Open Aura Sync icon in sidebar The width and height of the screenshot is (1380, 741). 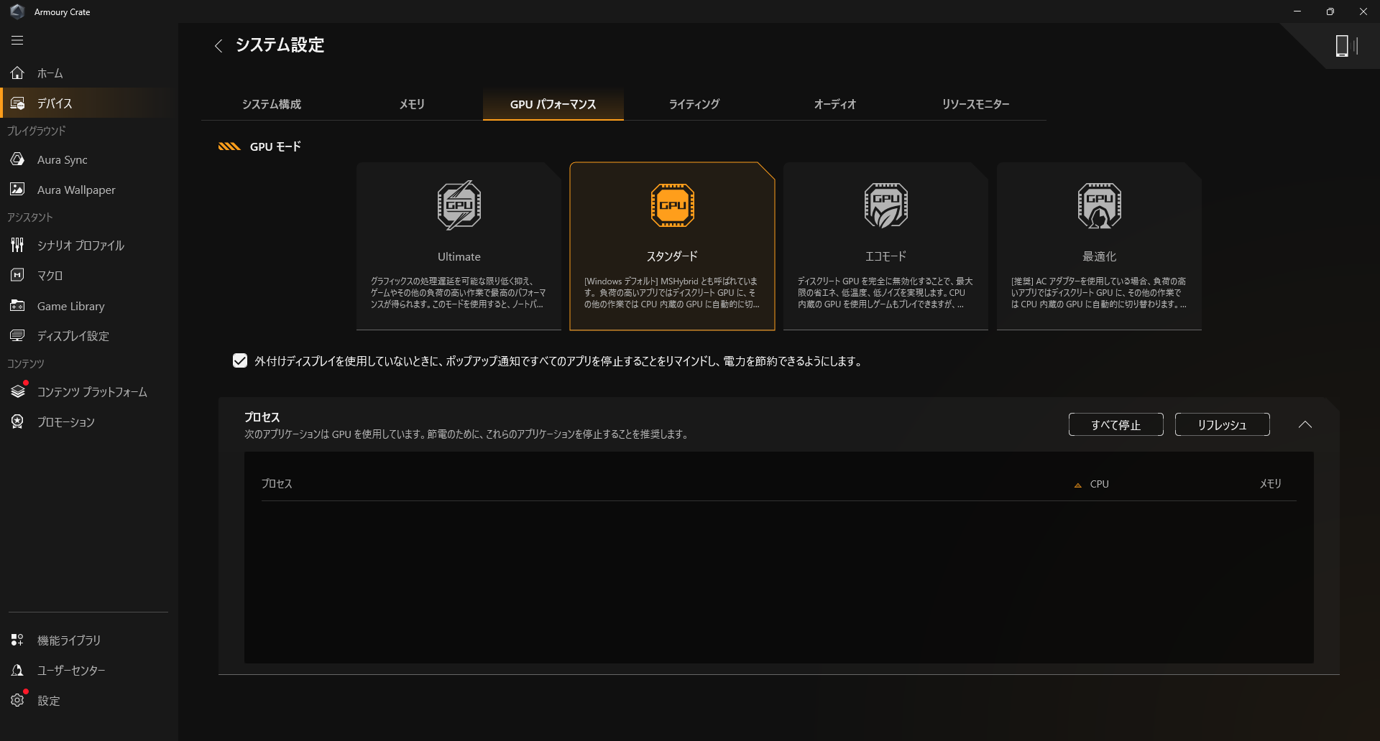17,159
